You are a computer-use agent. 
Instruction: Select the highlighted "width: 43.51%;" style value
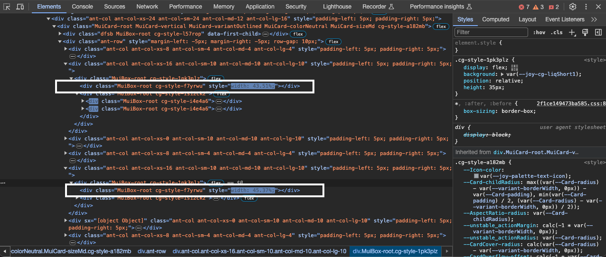[253, 86]
